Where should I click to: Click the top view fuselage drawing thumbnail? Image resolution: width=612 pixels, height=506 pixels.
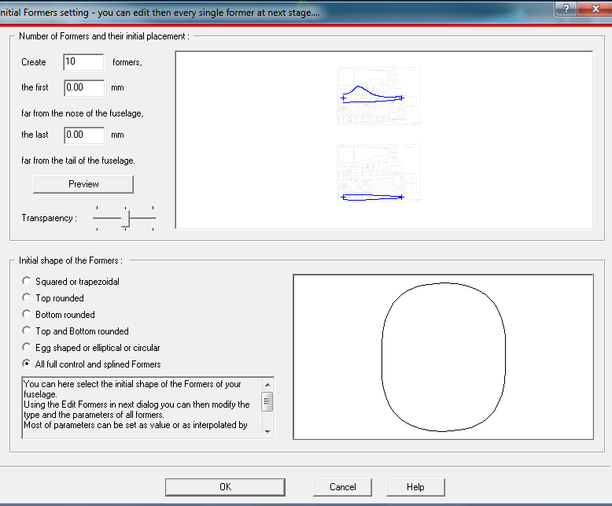pyautogui.click(x=378, y=172)
